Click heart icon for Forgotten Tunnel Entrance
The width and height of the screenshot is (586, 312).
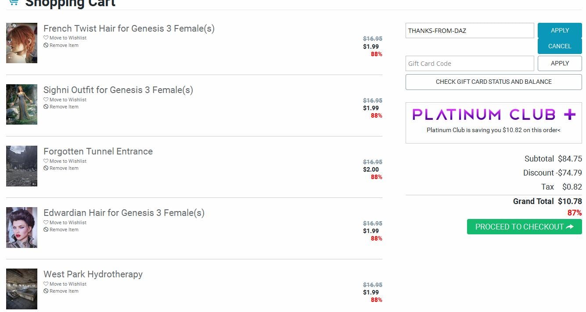pyautogui.click(x=46, y=161)
